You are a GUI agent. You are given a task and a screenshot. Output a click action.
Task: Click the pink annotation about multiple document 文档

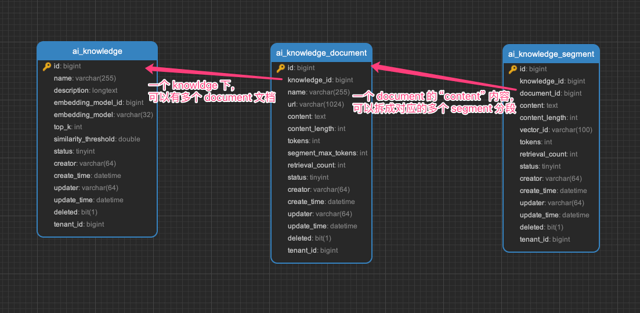[x=211, y=92]
